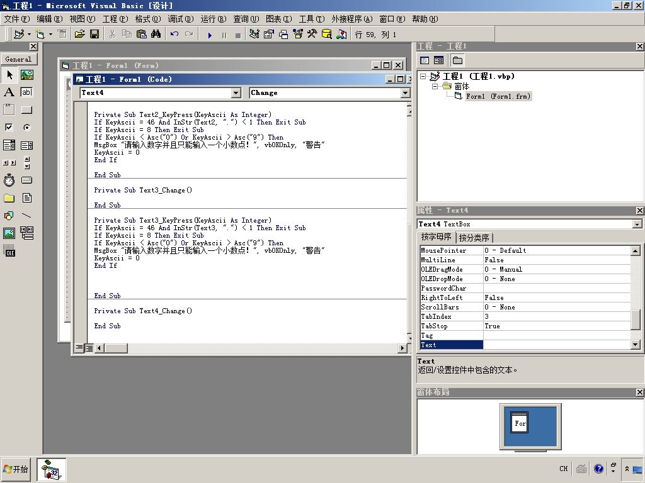Click the Save Project toolbar icon
The height and width of the screenshot is (483, 645).
pos(94,34)
